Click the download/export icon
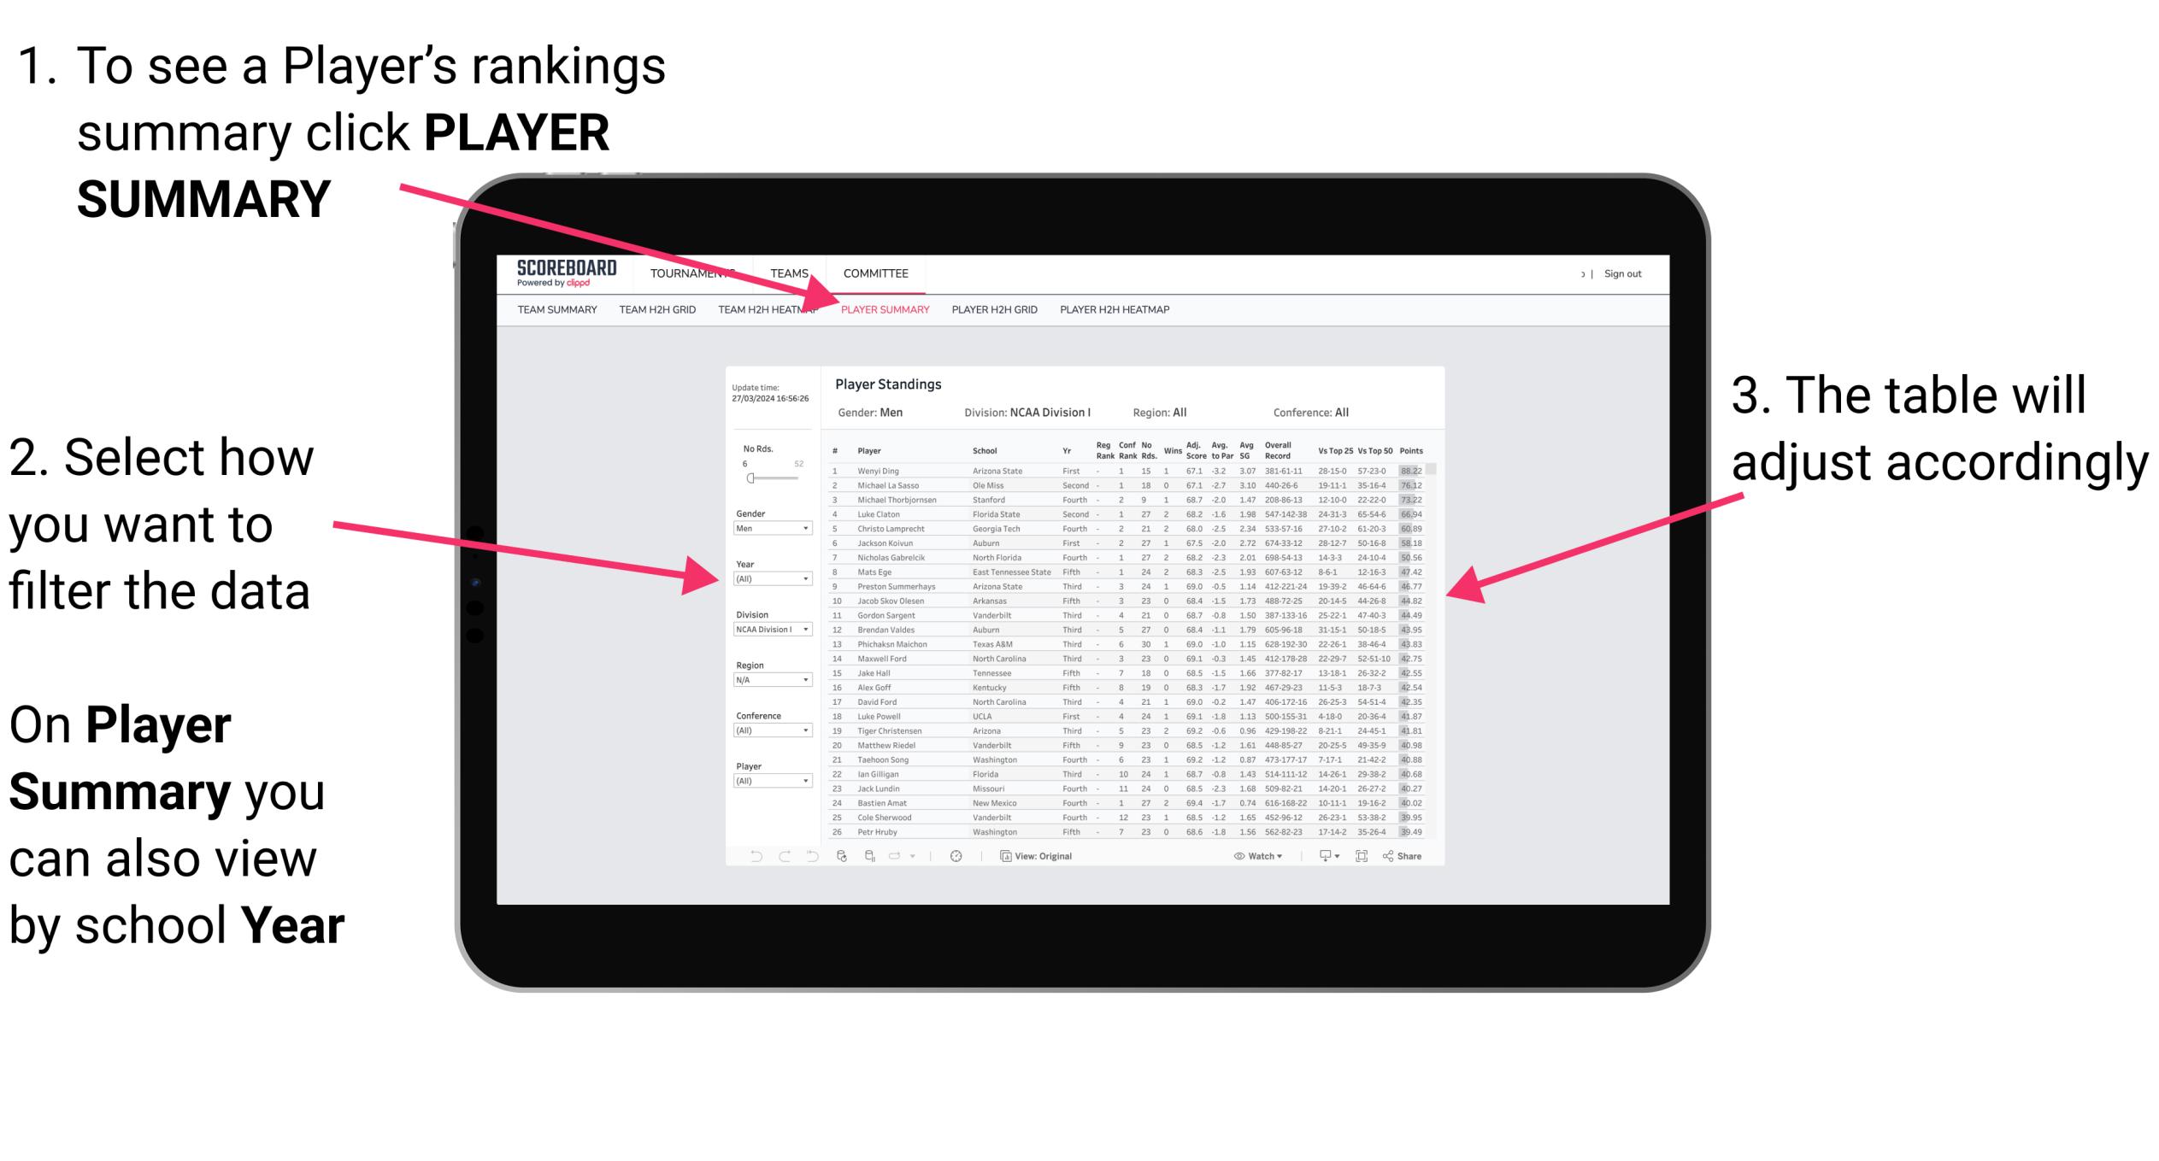2159x1161 pixels. (1320, 855)
